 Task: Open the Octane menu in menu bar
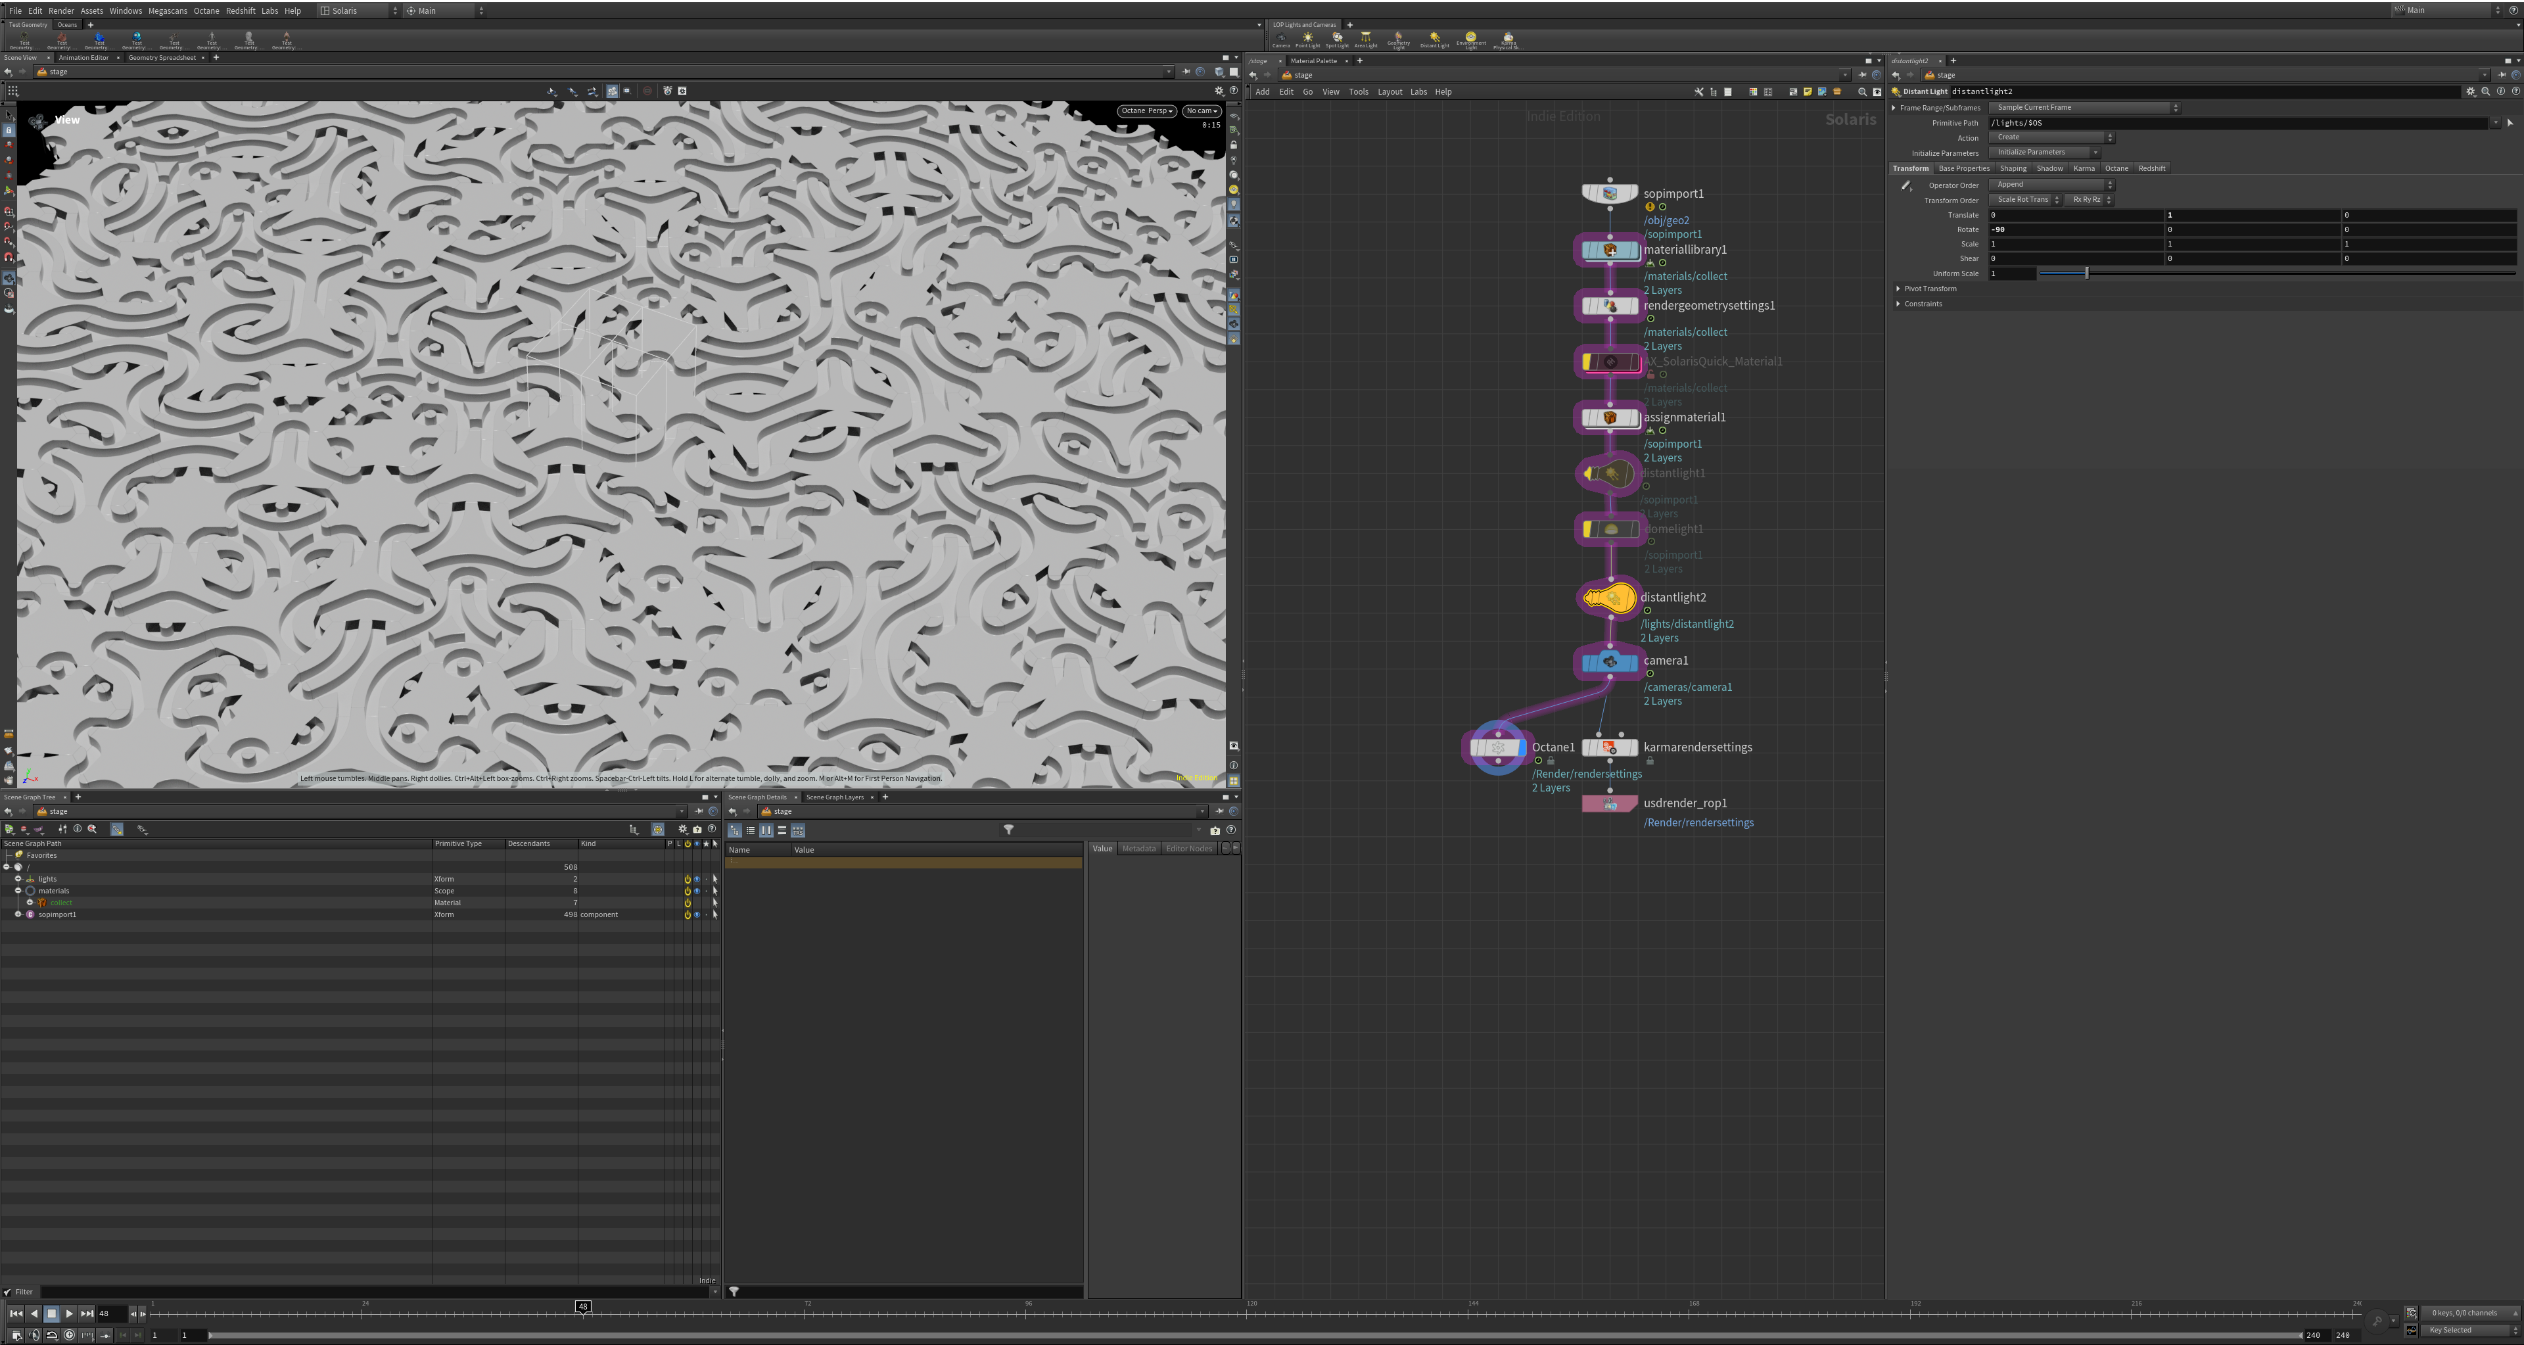pyautogui.click(x=206, y=11)
